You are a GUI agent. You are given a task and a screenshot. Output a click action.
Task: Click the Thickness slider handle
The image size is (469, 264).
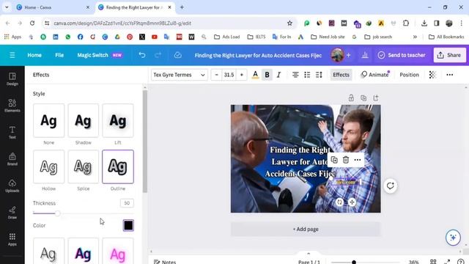pos(57,213)
